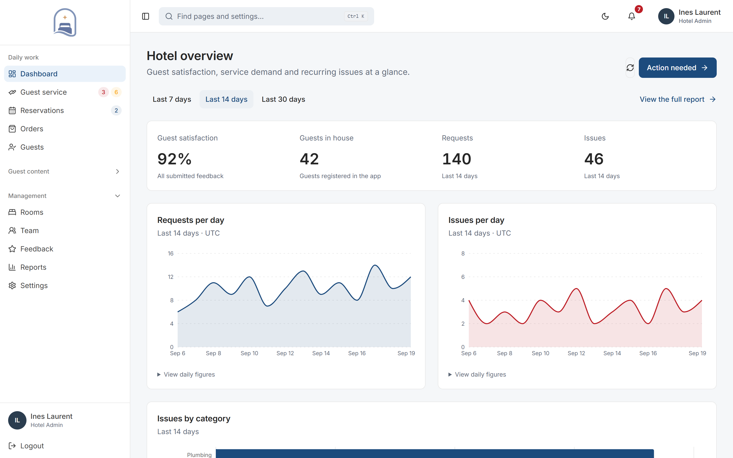Open the Orders page
The image size is (733, 458).
tap(65, 129)
